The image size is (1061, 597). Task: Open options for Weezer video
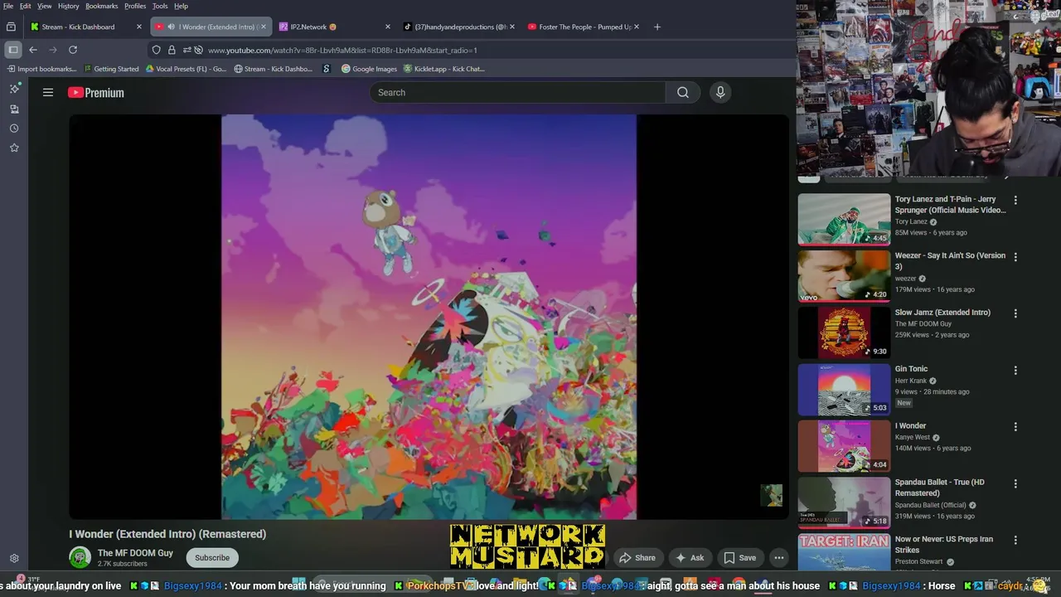(1015, 257)
